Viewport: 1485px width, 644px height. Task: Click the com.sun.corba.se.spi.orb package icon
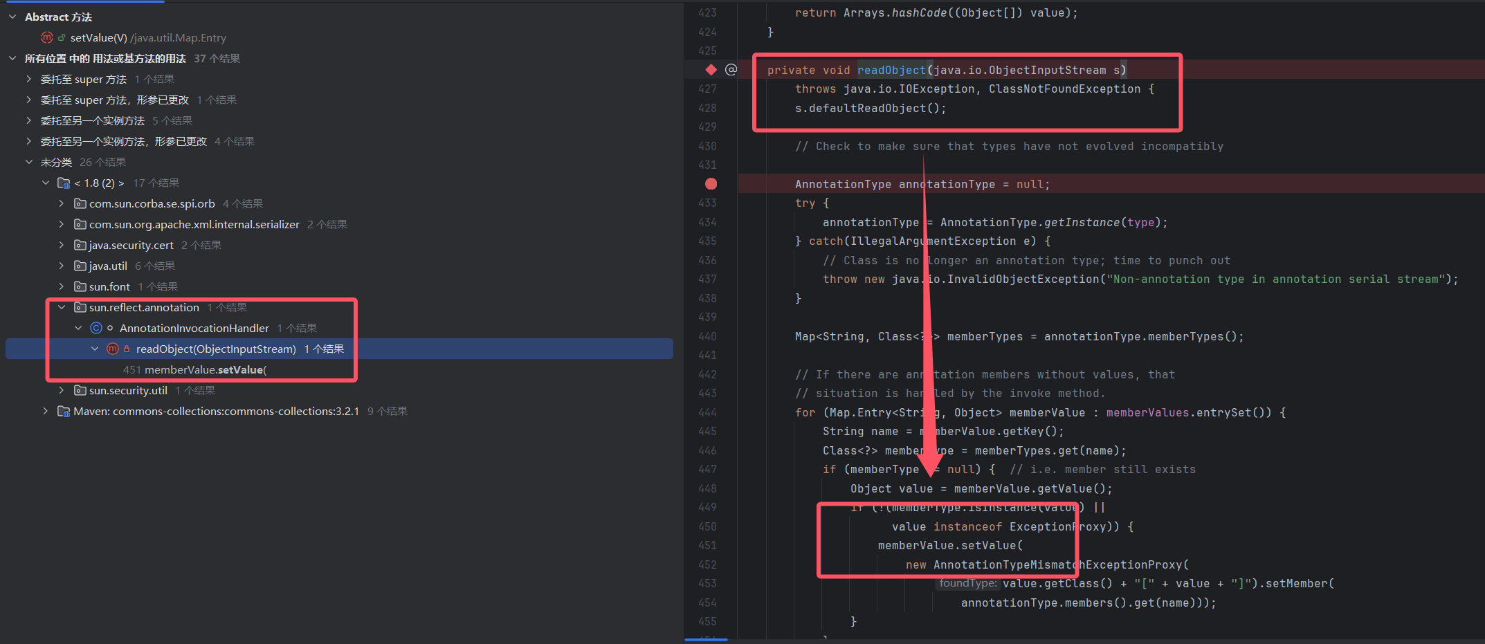(80, 203)
